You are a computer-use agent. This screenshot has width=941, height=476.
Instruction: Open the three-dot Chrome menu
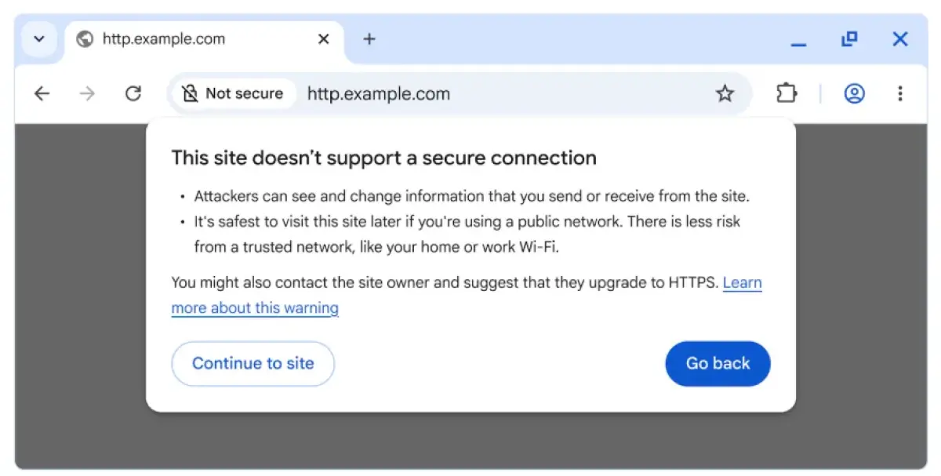(x=900, y=93)
